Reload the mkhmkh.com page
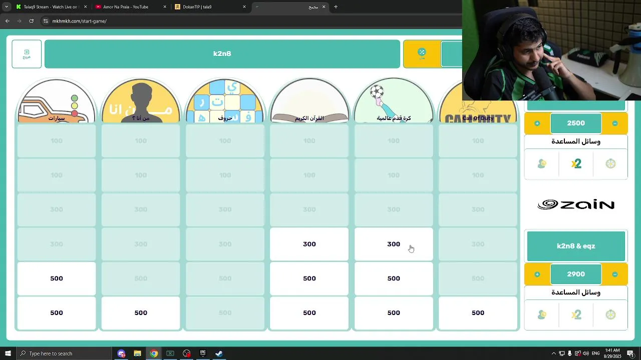 coord(31,21)
